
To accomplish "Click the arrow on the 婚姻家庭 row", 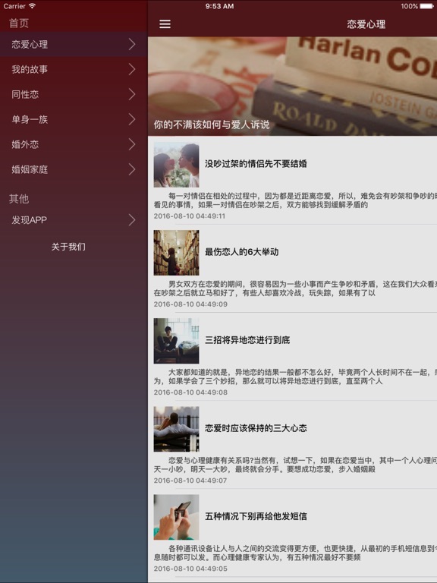I will point(132,169).
